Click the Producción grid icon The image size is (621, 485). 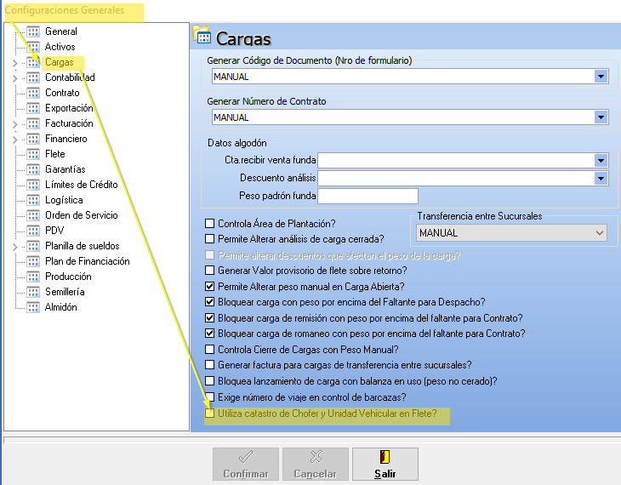coord(33,277)
